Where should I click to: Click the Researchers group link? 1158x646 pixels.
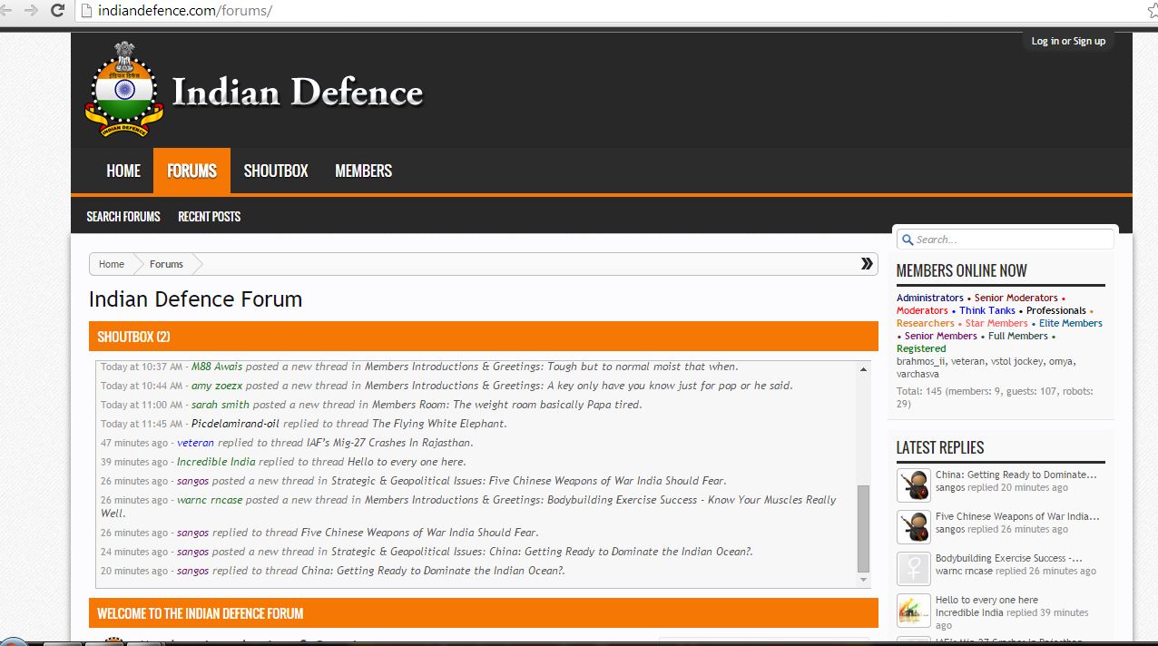click(926, 323)
